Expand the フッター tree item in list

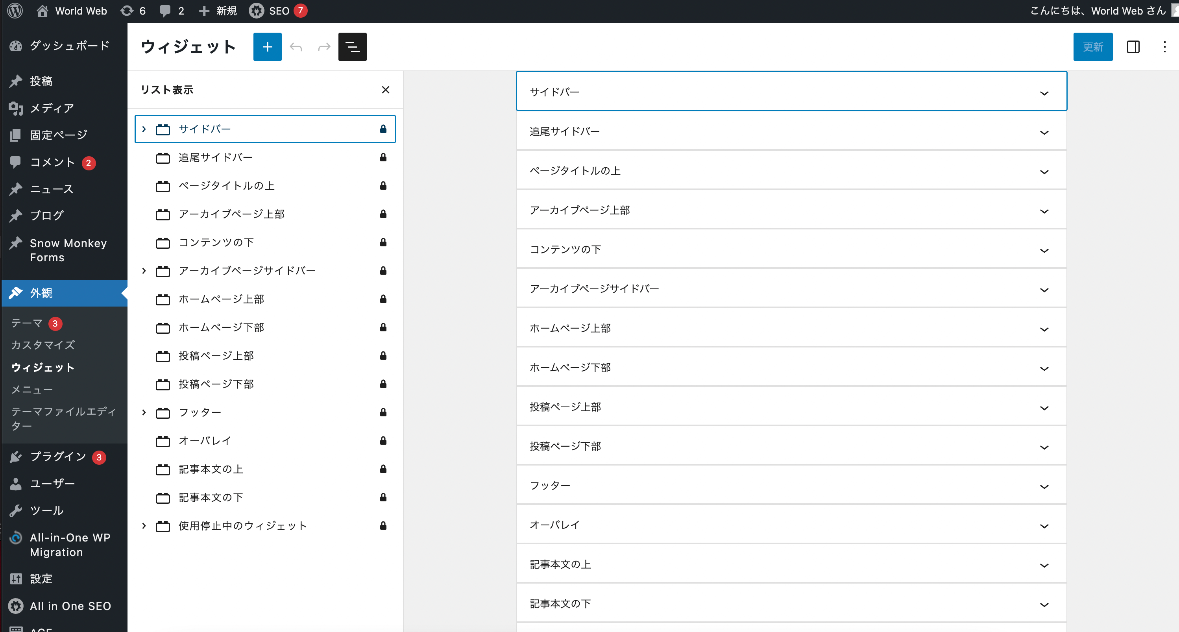click(144, 412)
